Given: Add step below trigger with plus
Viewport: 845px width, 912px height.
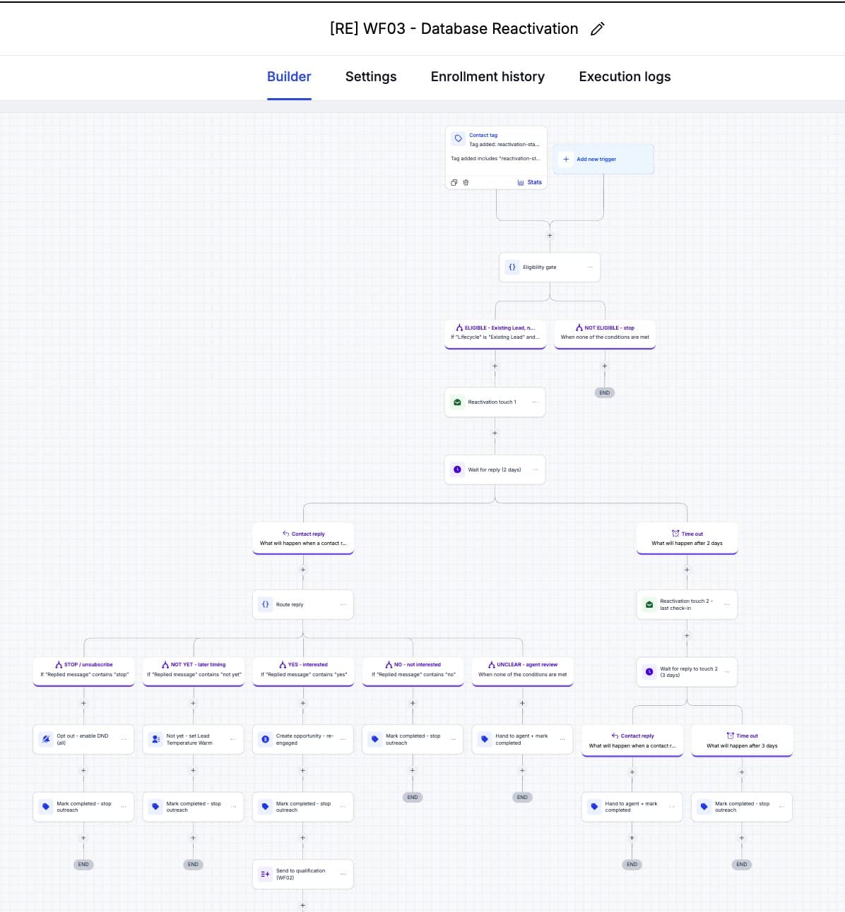Looking at the screenshot, I should (x=550, y=235).
